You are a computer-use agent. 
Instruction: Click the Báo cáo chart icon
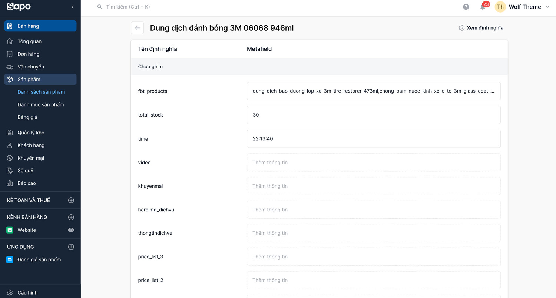(x=10, y=183)
